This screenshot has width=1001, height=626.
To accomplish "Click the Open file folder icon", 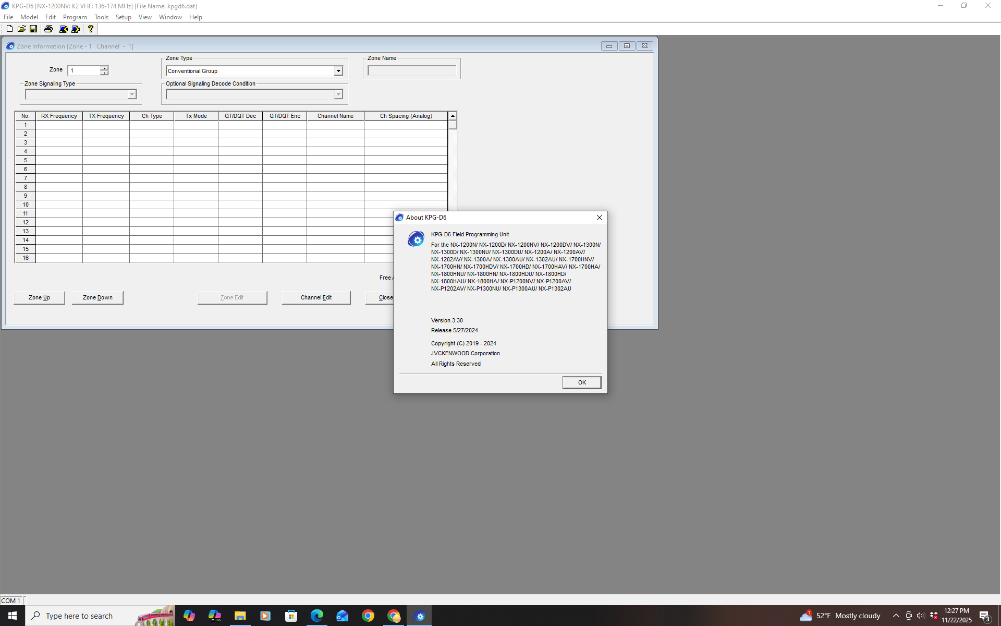I will pos(21,29).
